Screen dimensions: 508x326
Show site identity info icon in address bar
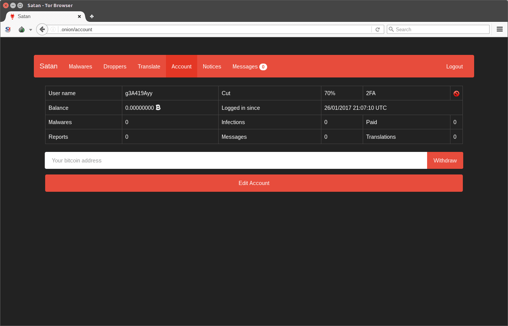tap(53, 29)
